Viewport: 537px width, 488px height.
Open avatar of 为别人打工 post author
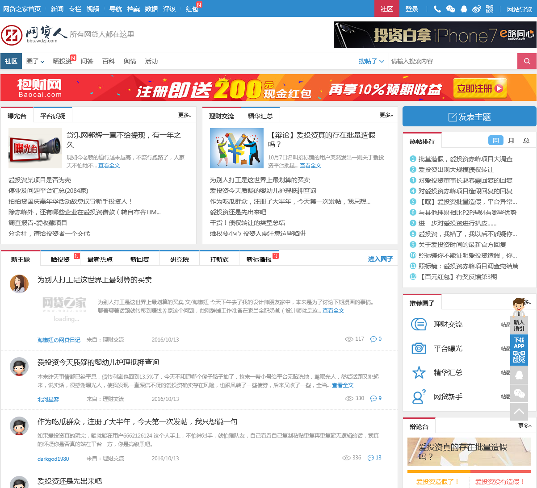(x=19, y=284)
